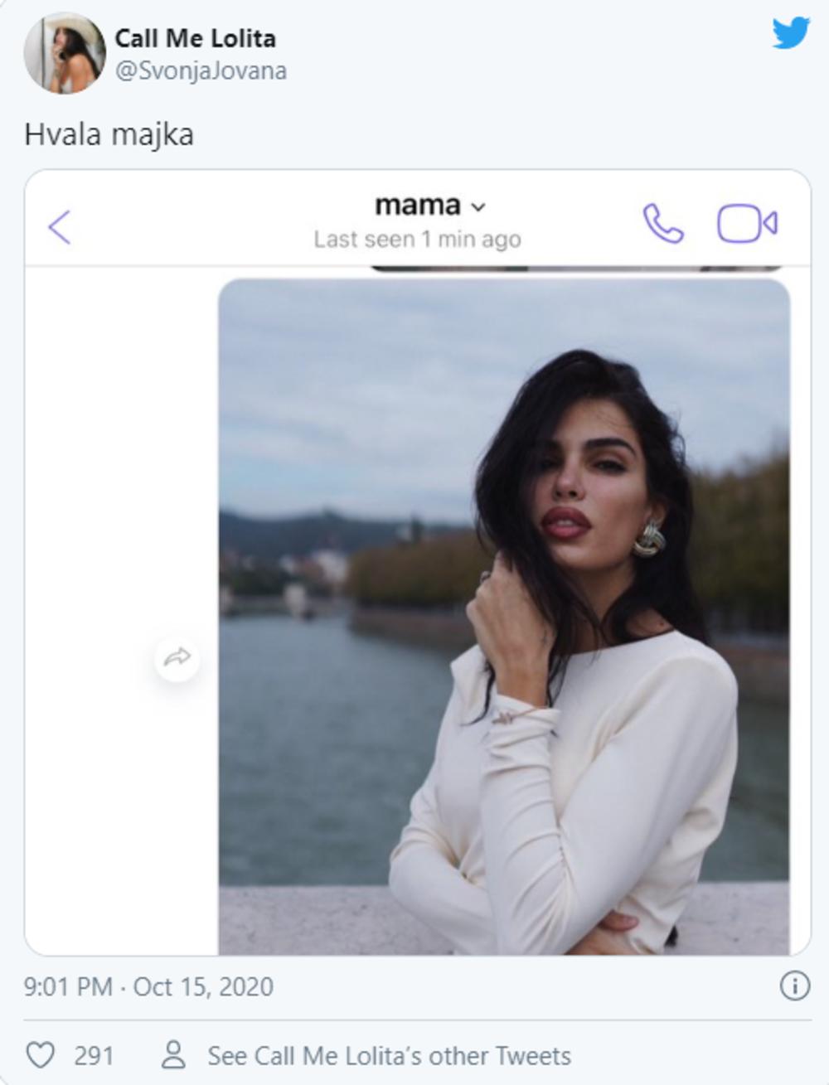Viewport: 829px width, 1085px height.
Task: Like the tweet with the heart icon
Action: [41, 1055]
